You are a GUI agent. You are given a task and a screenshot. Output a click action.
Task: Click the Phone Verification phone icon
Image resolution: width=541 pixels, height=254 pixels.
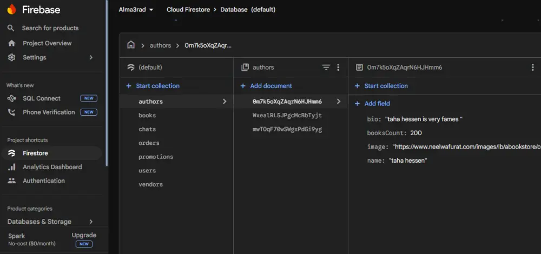pyautogui.click(x=11, y=112)
